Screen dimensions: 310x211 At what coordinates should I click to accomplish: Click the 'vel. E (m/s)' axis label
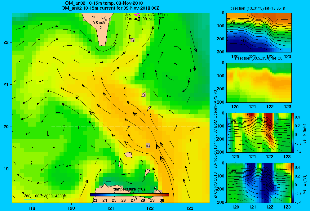click(x=304, y=184)
